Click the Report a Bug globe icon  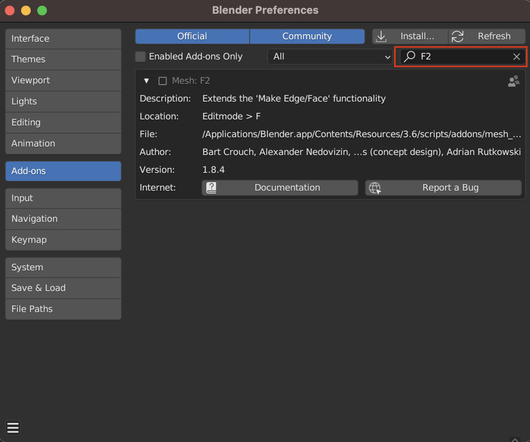point(375,188)
